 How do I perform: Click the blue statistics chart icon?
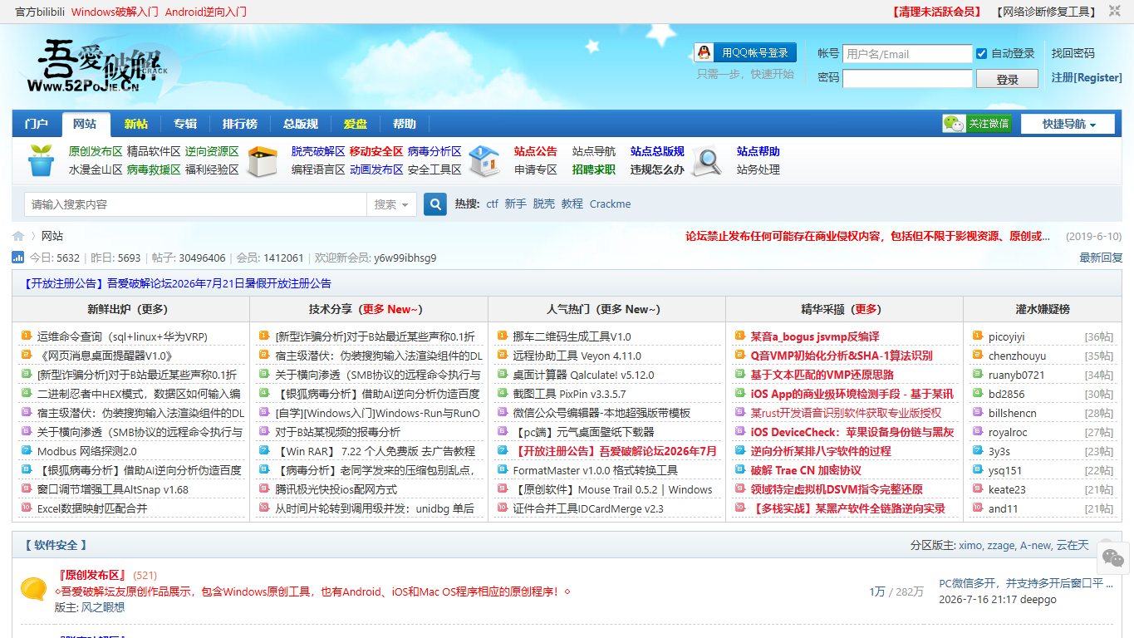pos(18,258)
